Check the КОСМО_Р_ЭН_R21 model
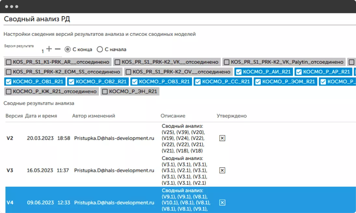 pyautogui.click(x=105, y=92)
